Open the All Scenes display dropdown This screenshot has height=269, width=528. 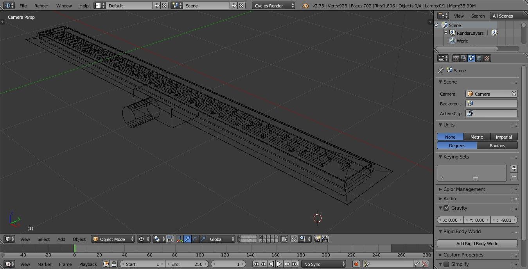click(x=508, y=16)
